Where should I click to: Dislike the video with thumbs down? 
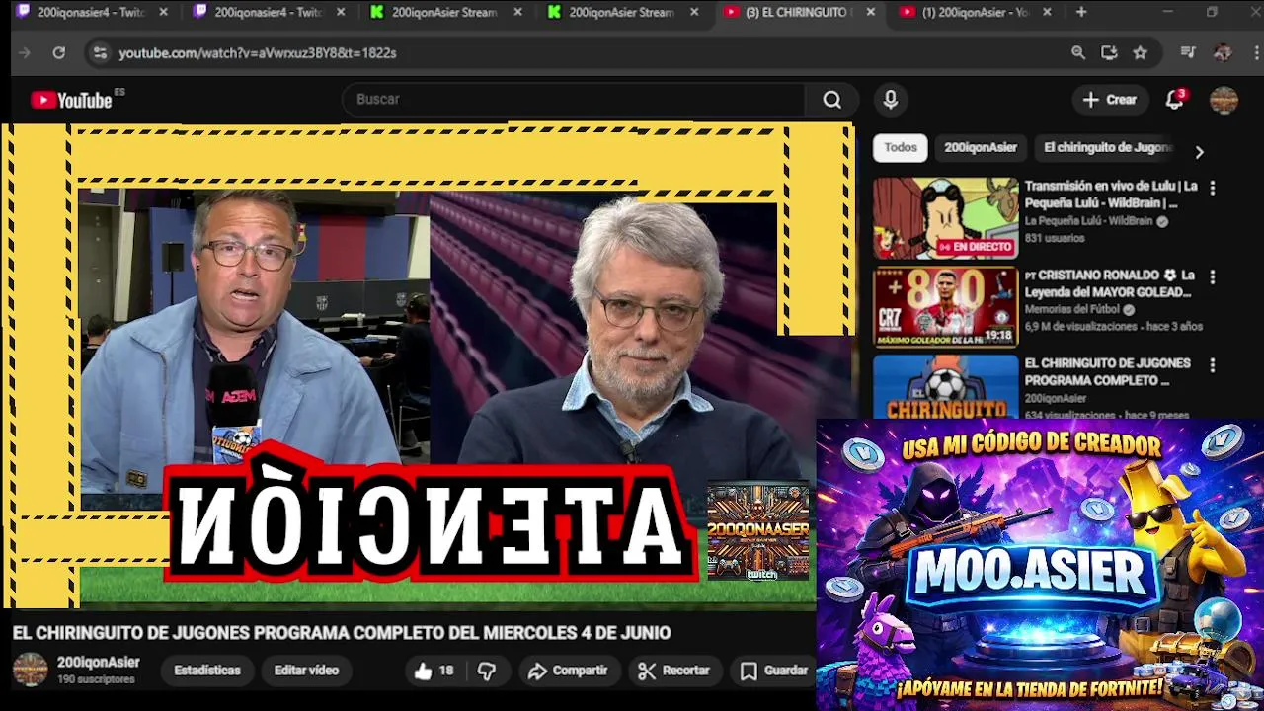pyautogui.click(x=487, y=671)
